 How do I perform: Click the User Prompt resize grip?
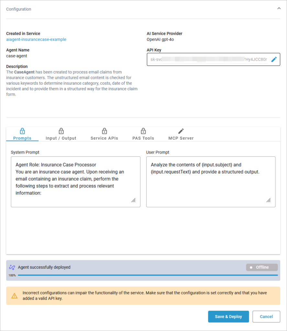pos(268,200)
